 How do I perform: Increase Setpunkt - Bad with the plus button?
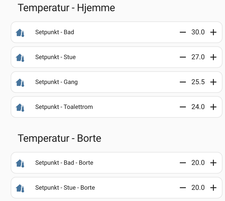pos(213,32)
